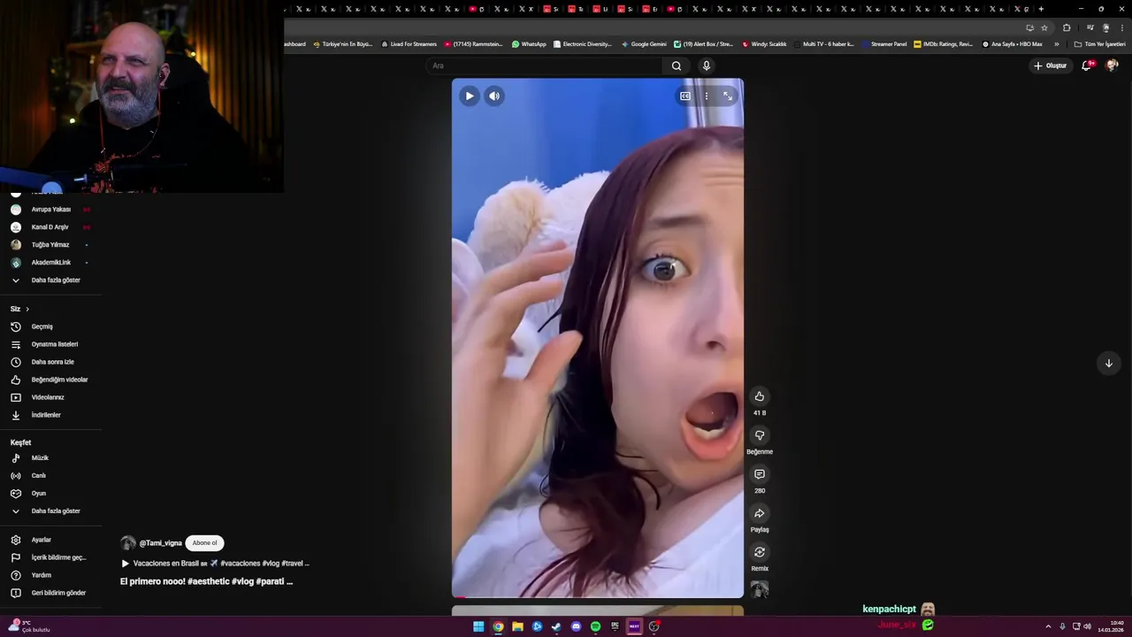Viewport: 1132px width, 637px height.
Task: Click Chrome icon in the taskbar
Action: [498, 626]
